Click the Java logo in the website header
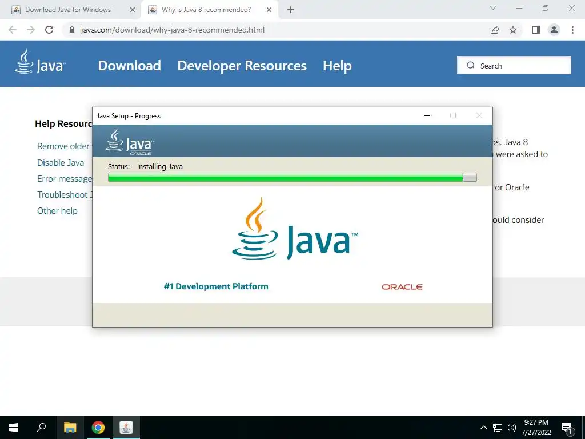Viewport: 585px width, 439px height. click(41, 62)
